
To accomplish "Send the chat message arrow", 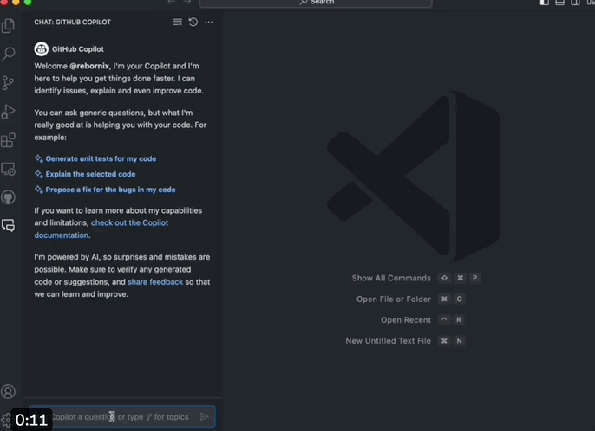I will coord(204,416).
